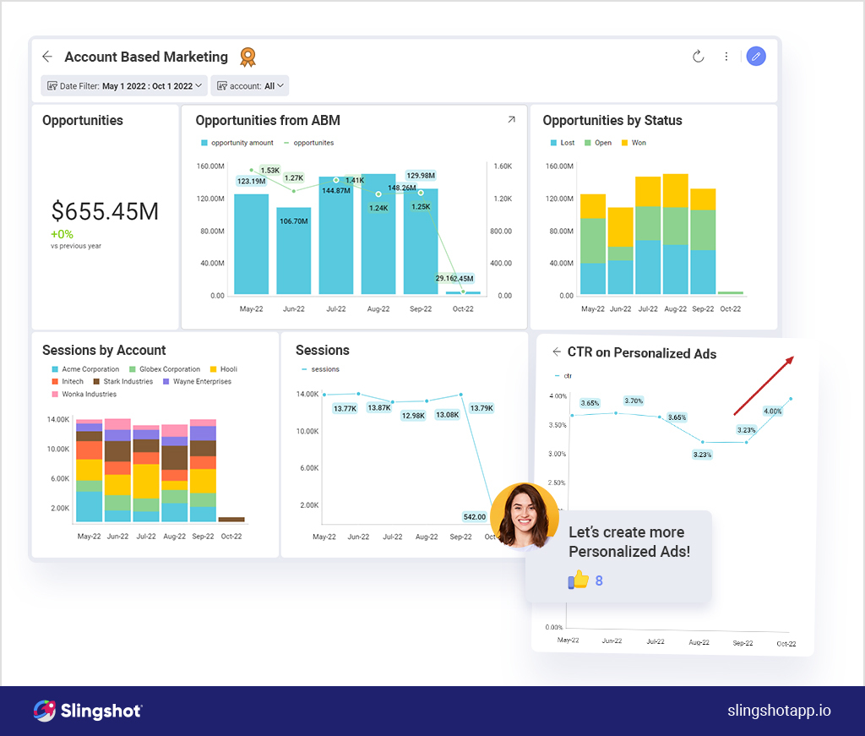Open the slingshotapp.io link
Viewport: 865px width, 736px height.
tap(779, 711)
